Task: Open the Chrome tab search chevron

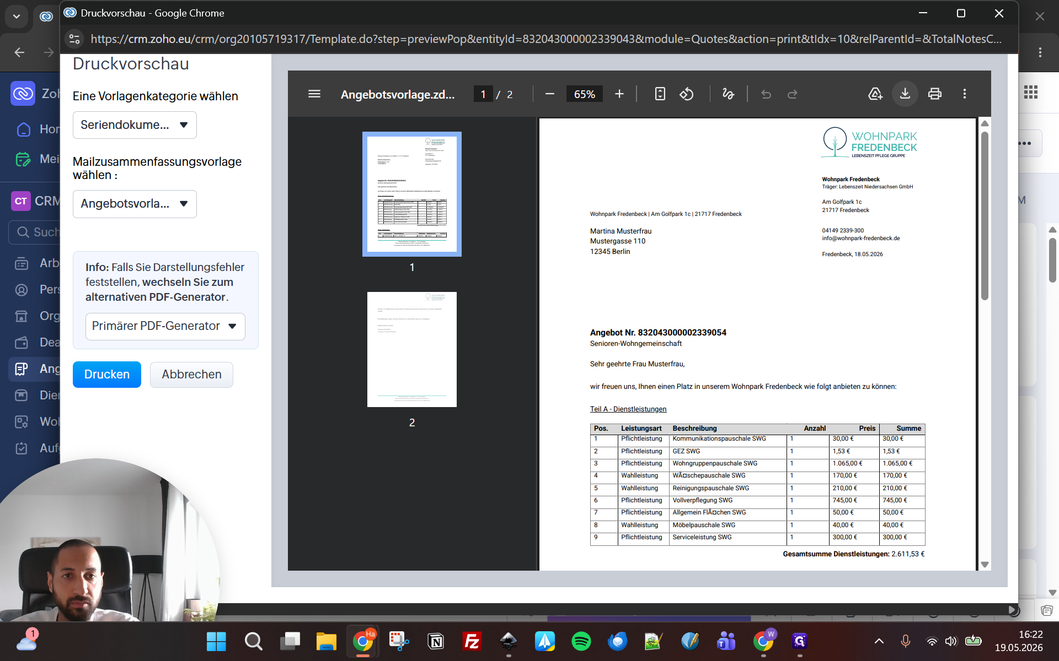Action: coord(17,17)
